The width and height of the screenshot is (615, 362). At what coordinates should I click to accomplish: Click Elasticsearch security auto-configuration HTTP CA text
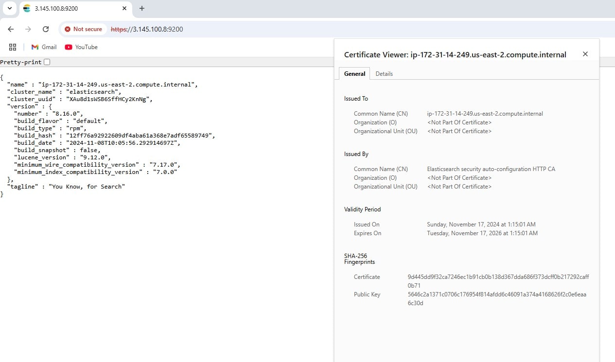491,169
